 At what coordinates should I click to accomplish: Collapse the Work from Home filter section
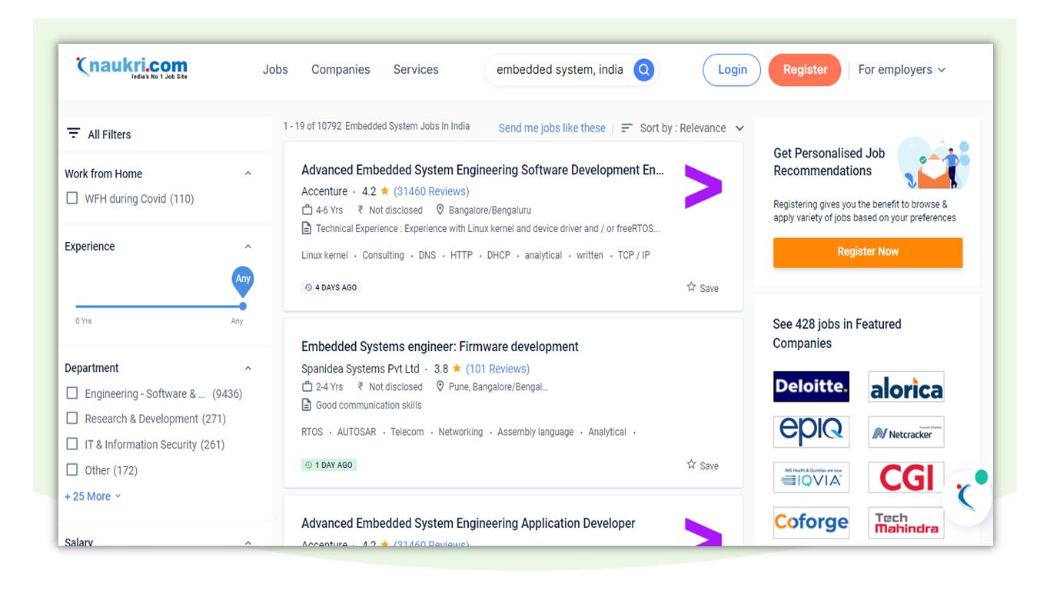coord(248,174)
